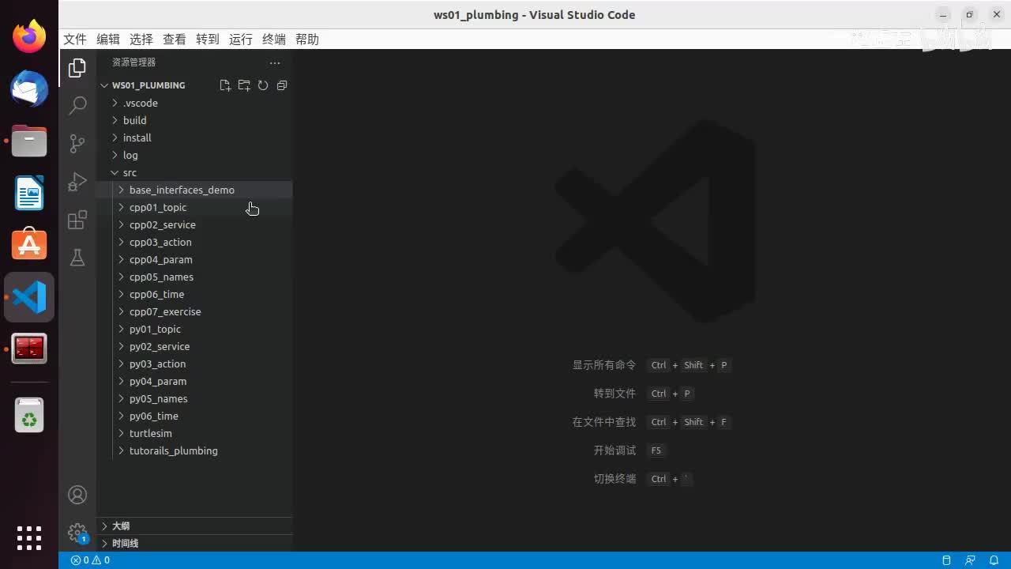1011x569 pixels.
Task: Select the py01_topic folder
Action: (x=194, y=329)
